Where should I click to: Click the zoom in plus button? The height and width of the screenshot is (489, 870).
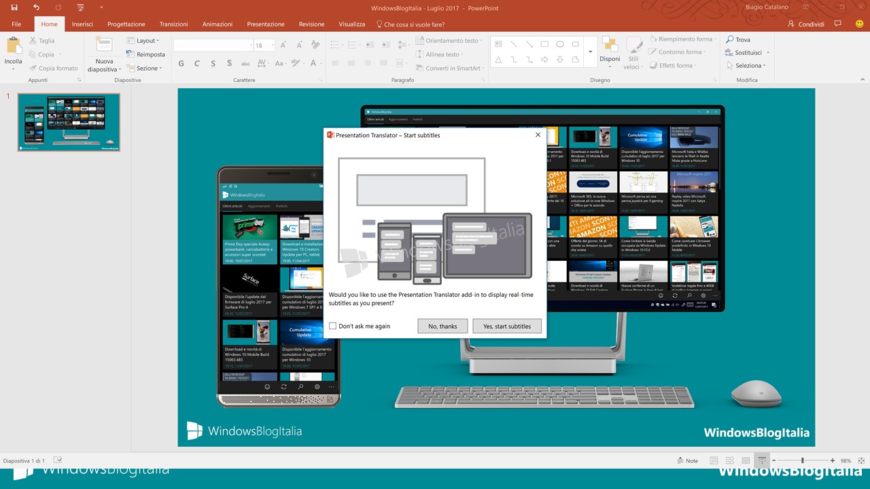pos(833,460)
